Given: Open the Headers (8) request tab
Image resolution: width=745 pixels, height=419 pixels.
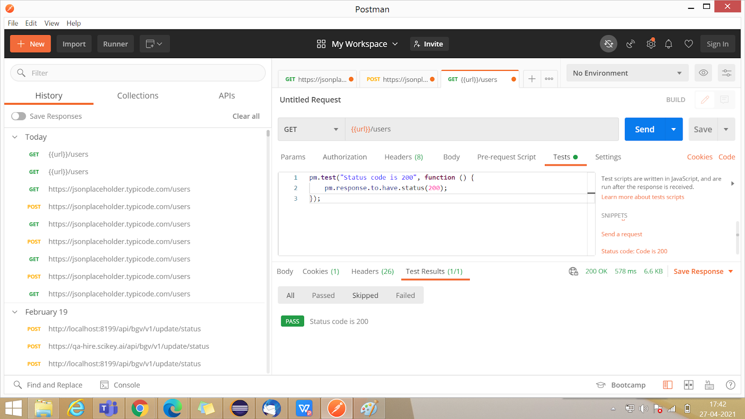Looking at the screenshot, I should (404, 157).
